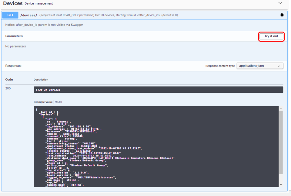Click the Device management subtitle
291x196 pixels.
(39, 4)
